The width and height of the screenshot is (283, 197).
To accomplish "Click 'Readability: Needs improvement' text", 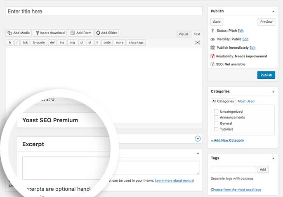I will click(x=242, y=56).
